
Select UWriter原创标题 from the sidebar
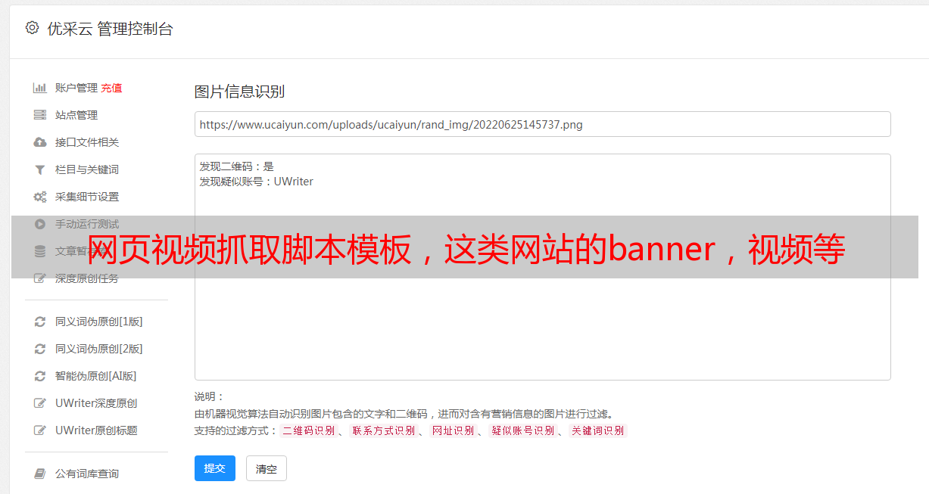[96, 430]
